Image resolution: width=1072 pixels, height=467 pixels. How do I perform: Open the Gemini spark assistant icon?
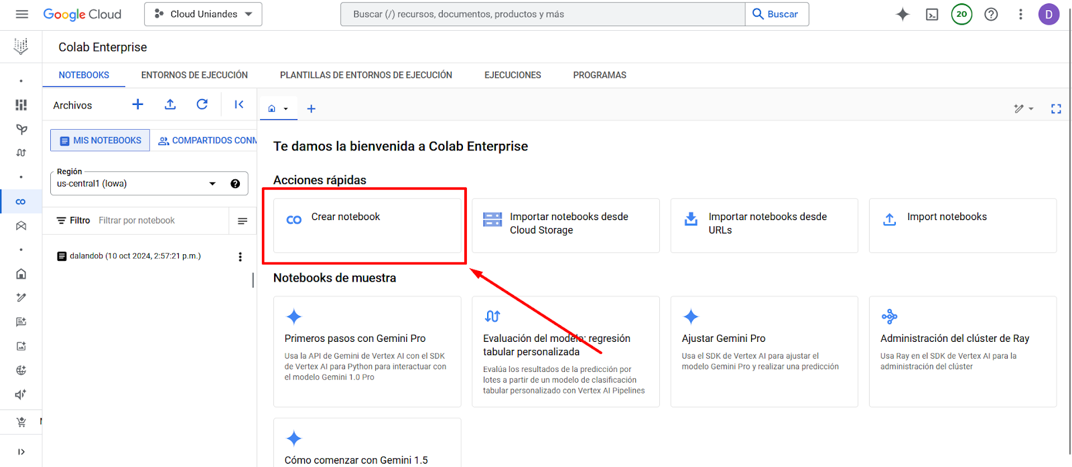point(902,14)
